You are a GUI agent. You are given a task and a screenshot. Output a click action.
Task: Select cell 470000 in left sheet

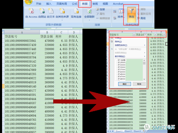(x=47, y=41)
